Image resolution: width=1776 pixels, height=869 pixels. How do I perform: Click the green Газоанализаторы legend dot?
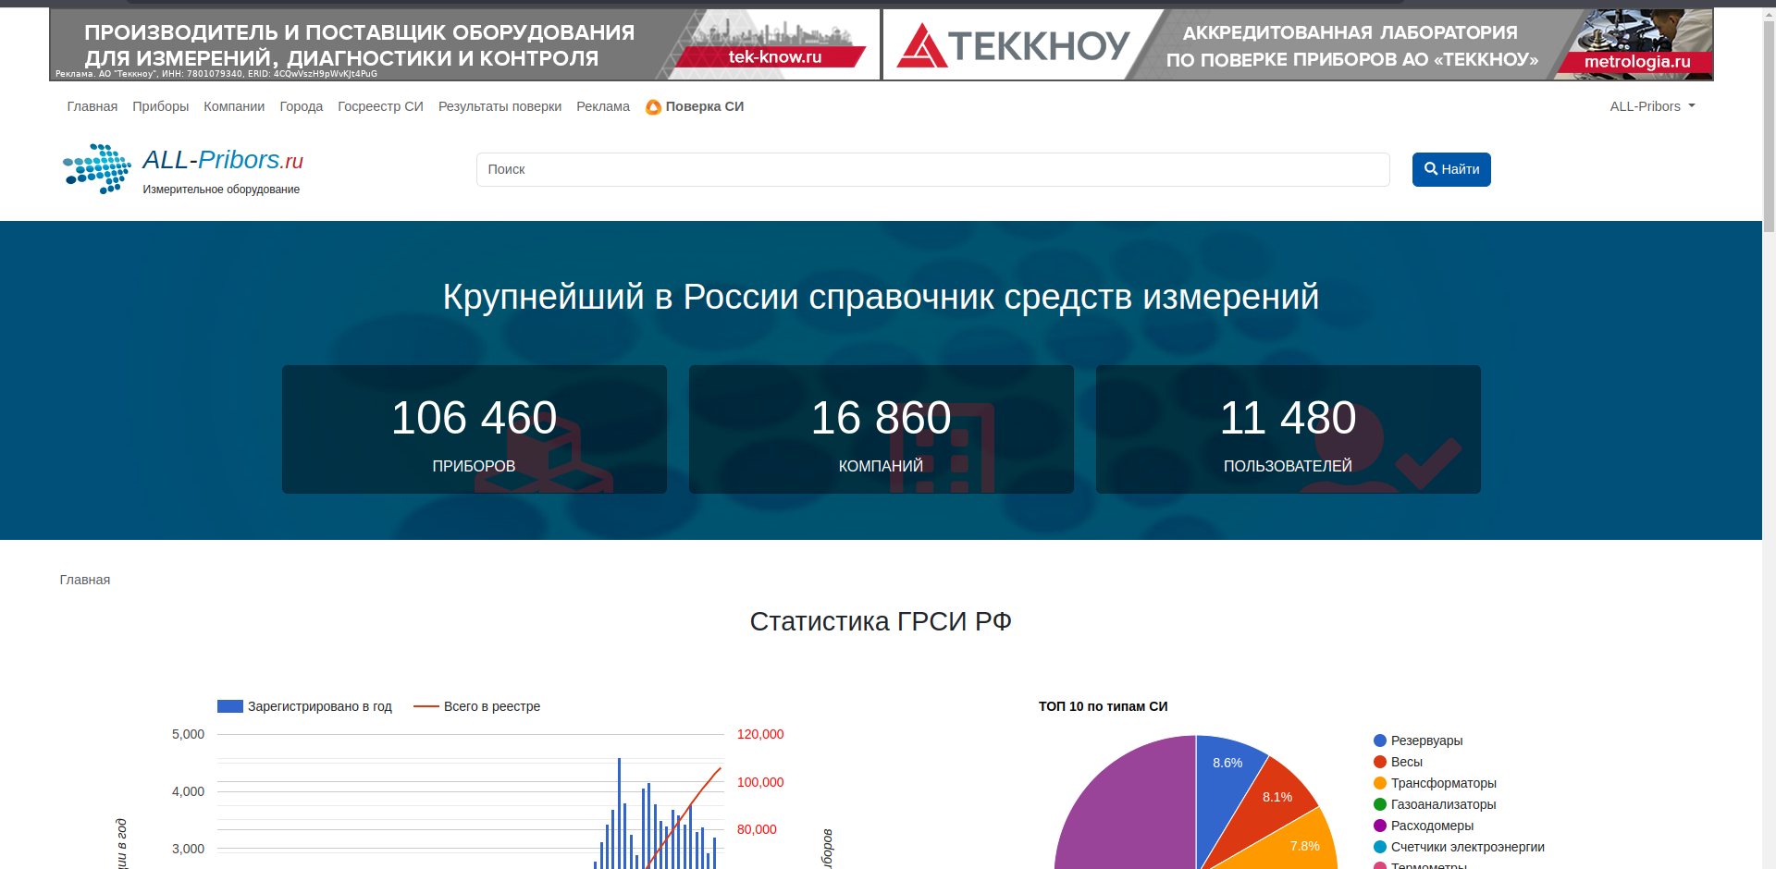[x=1380, y=804]
